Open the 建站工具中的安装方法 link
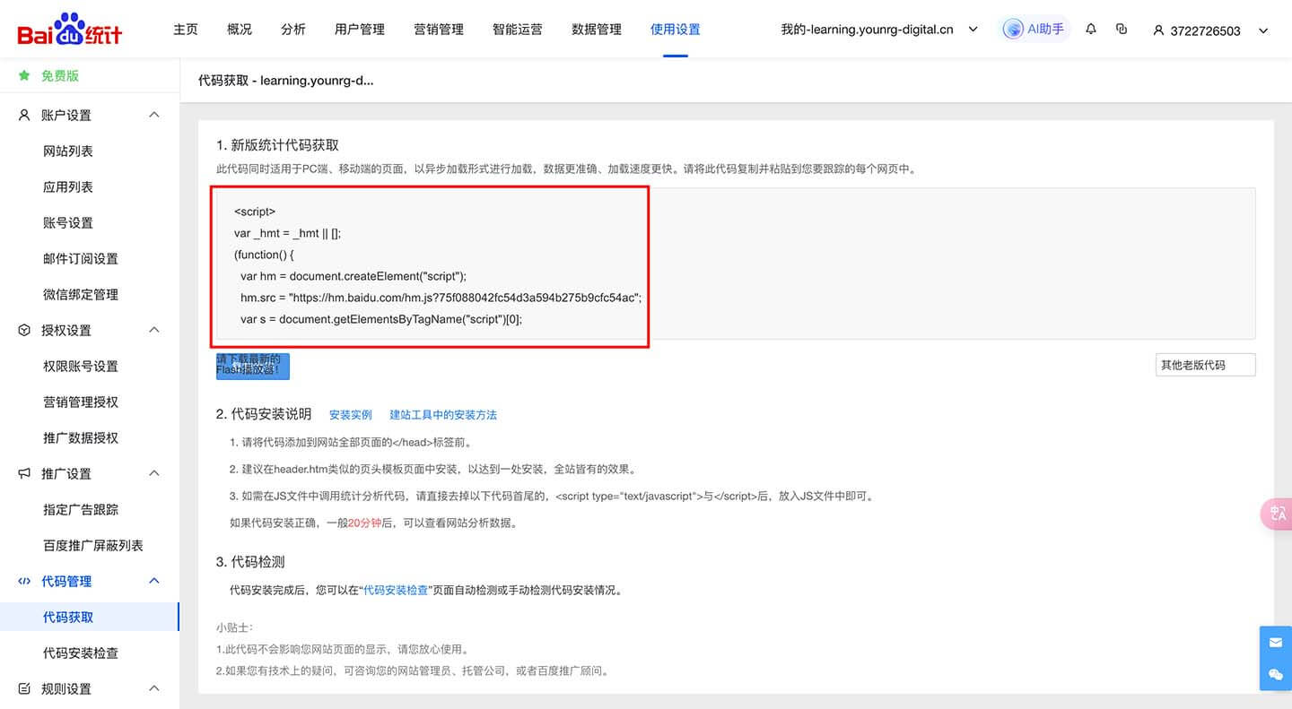The image size is (1292, 709). coord(443,415)
